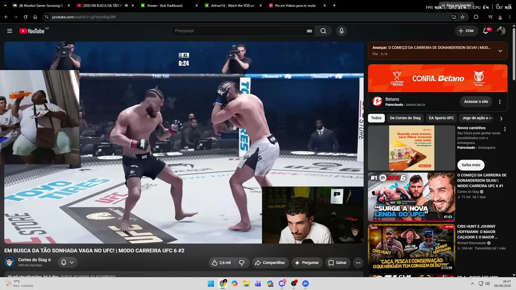Open YouTube notifications bell

(486, 31)
